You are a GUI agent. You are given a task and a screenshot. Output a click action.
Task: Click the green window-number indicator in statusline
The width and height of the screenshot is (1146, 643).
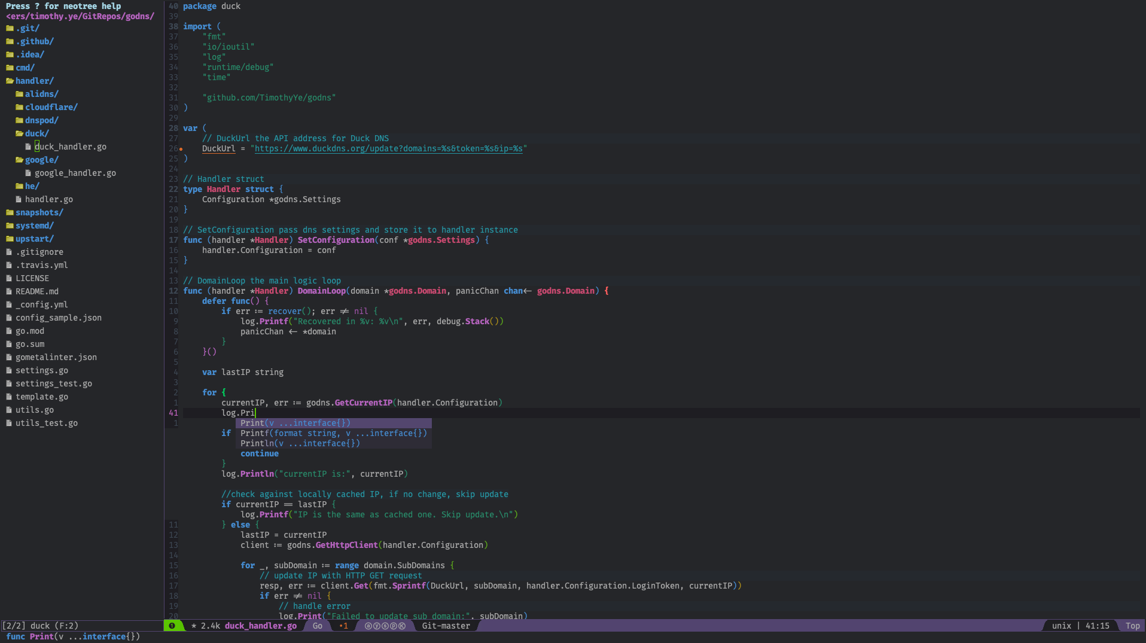pos(172,626)
